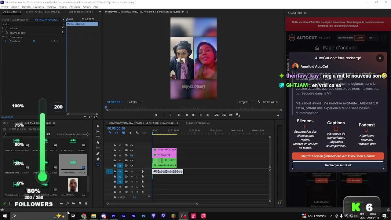Step back one frame in Program monitor

(186, 115)
